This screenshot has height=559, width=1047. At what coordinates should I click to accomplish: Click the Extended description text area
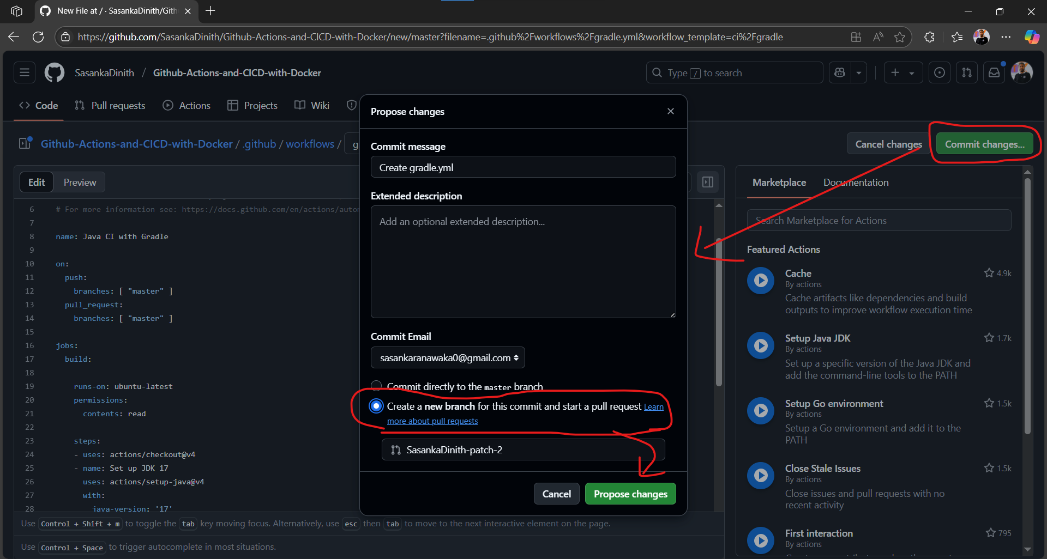click(x=523, y=262)
